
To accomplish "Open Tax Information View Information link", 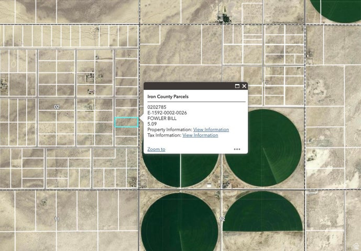I will click(200, 135).
